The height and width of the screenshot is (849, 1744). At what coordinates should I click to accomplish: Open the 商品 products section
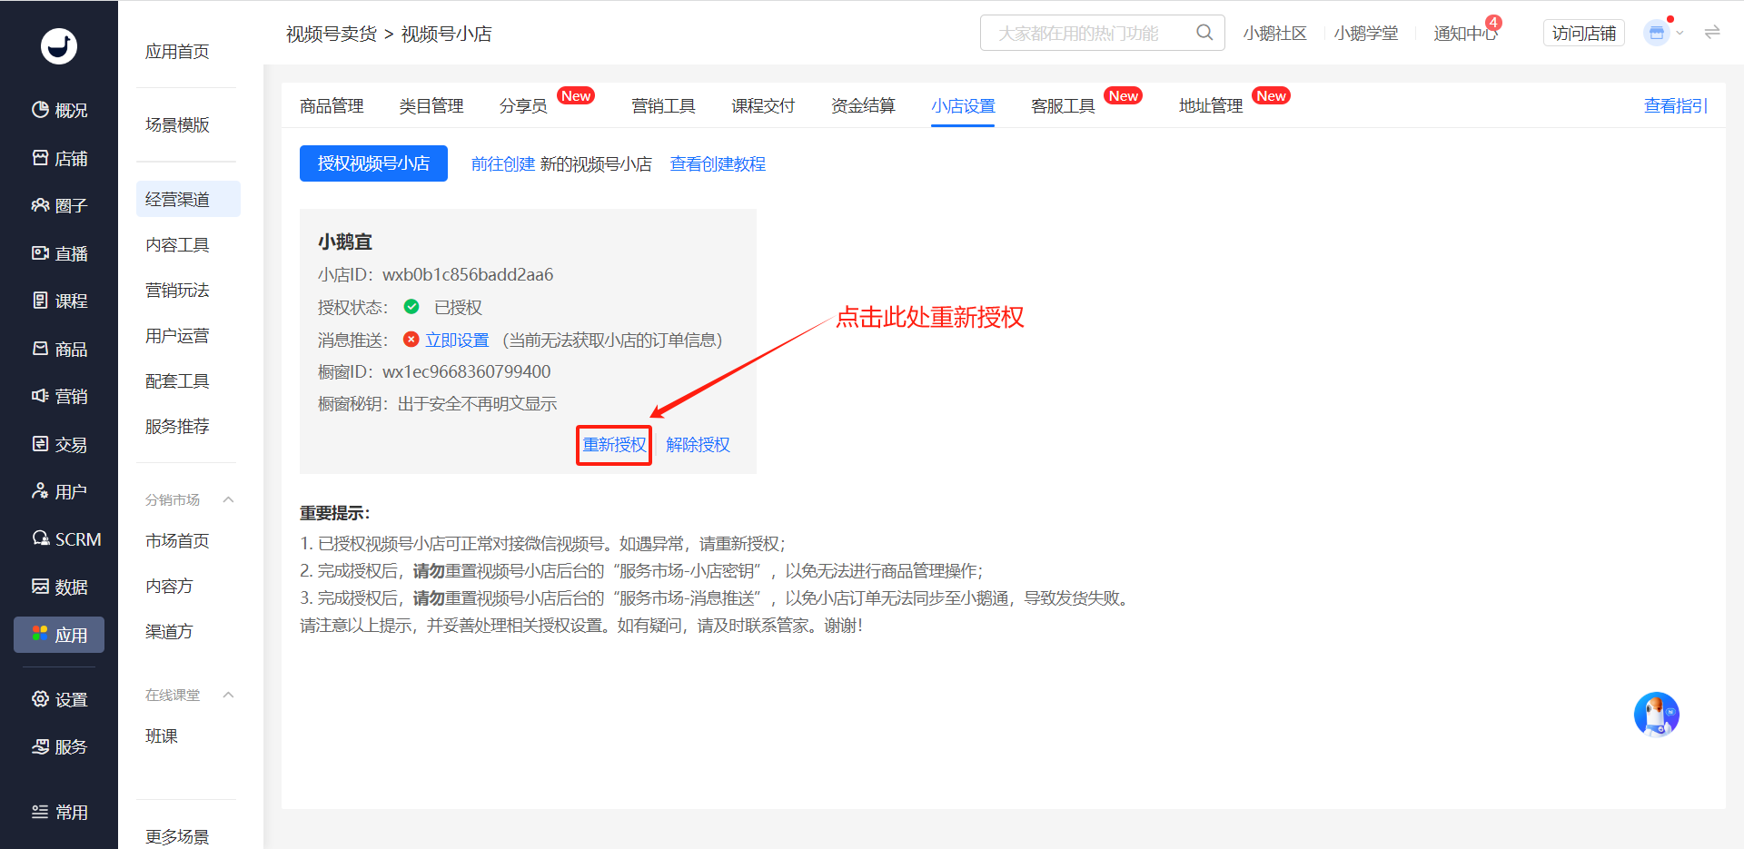[x=59, y=349]
